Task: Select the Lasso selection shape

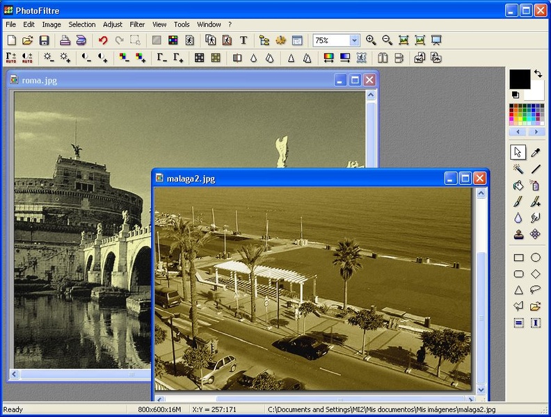Action: tap(536, 290)
